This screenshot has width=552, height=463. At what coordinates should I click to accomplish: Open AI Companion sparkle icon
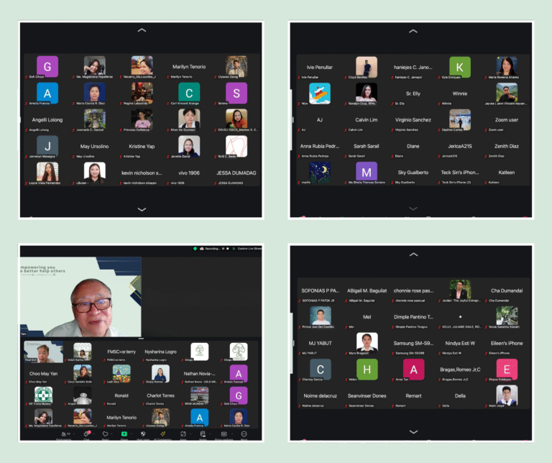(x=162, y=434)
